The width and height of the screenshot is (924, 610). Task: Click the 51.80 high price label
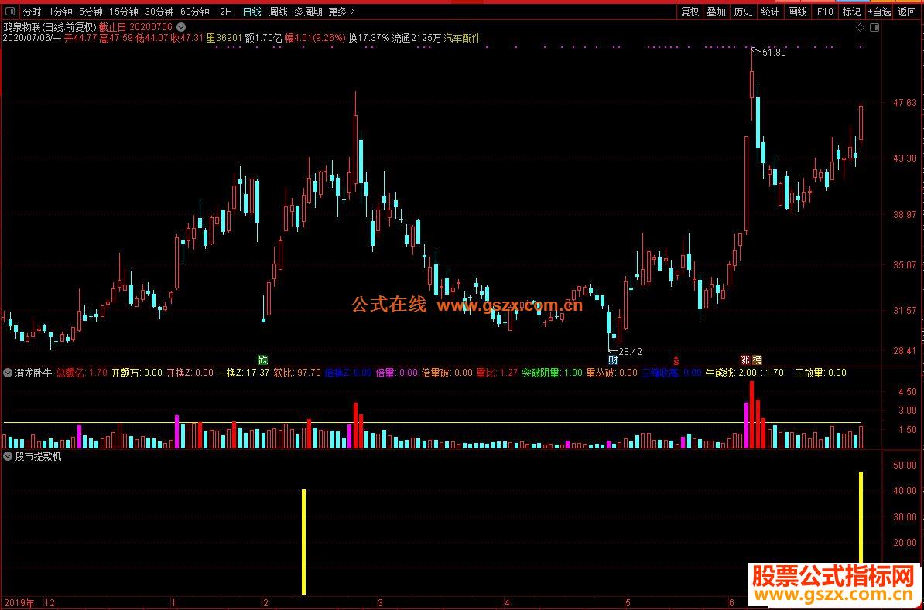(774, 53)
